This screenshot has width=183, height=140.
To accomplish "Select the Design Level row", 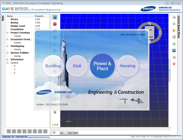I will 18,26.
